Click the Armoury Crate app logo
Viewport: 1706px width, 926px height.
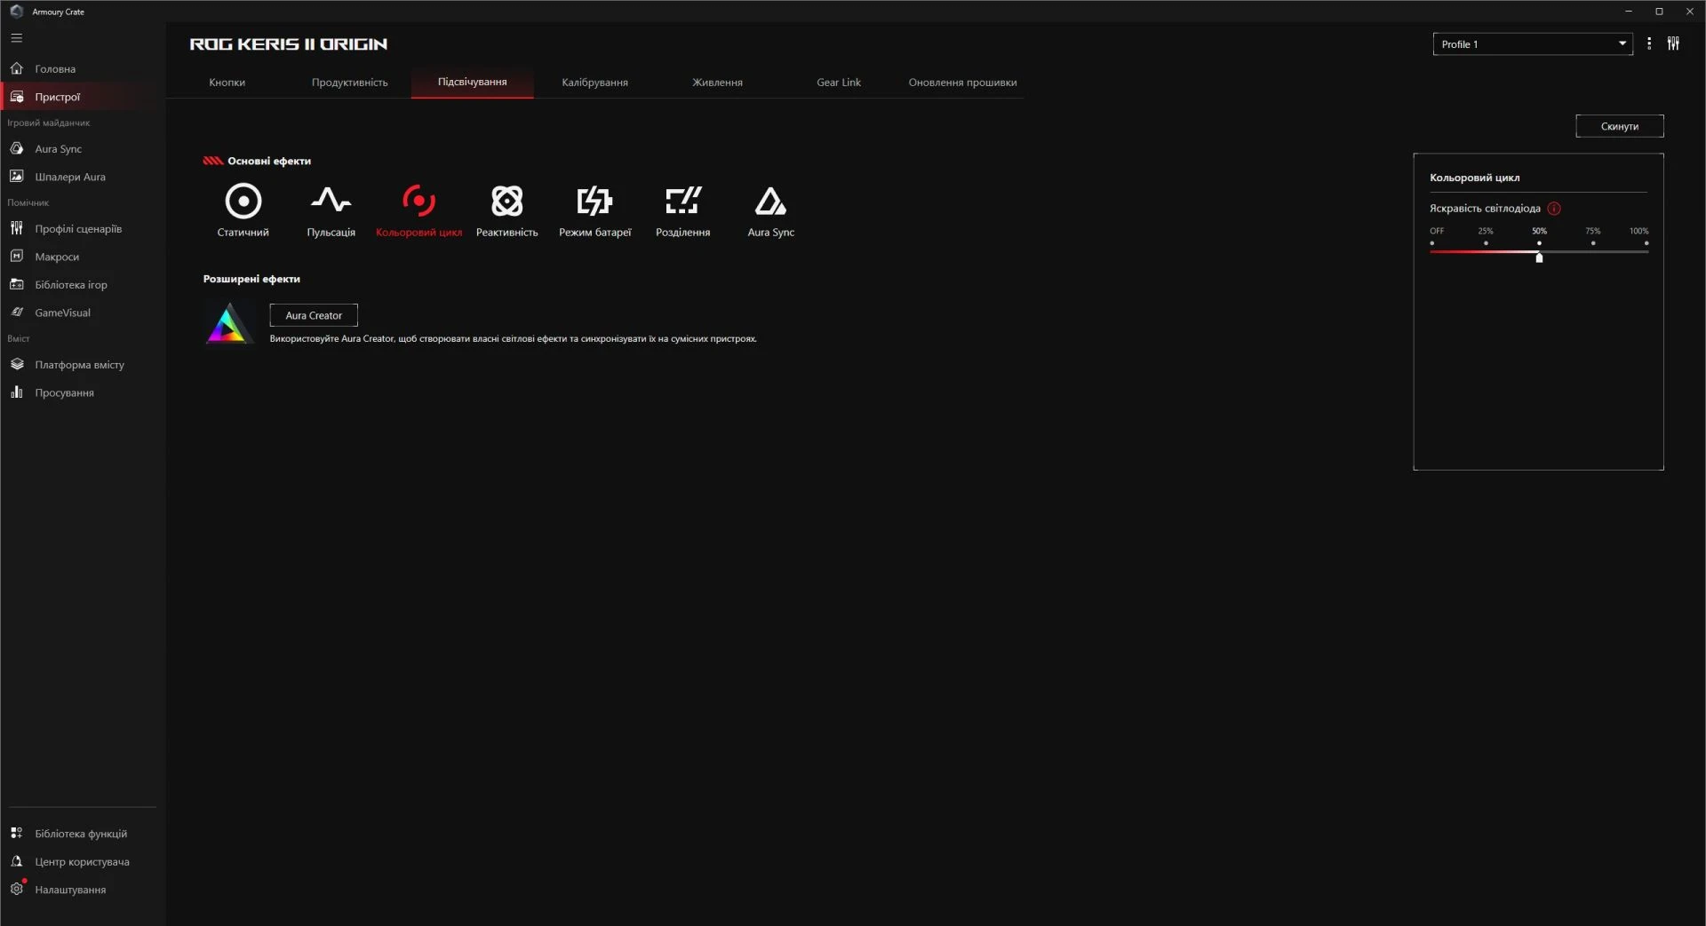coord(16,12)
